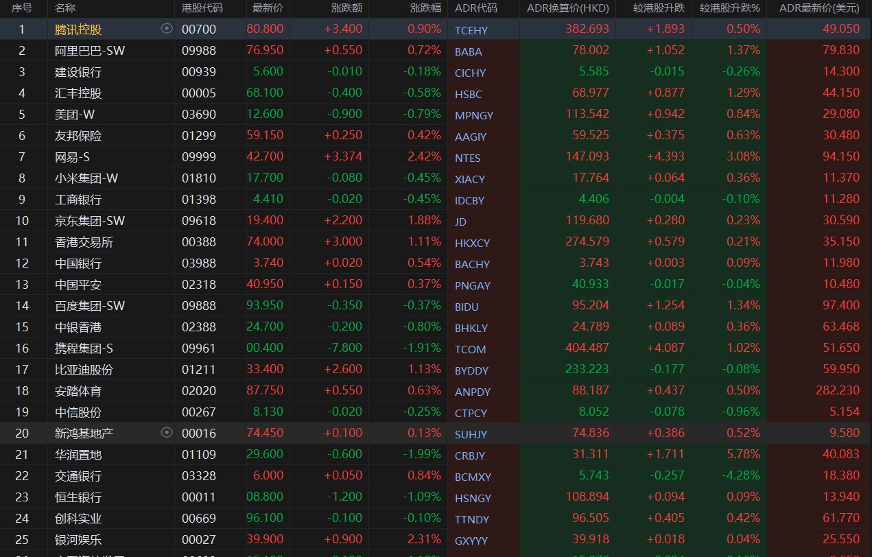Viewport: 872px width, 557px height.
Task: Select stock code 01810
Action: [199, 178]
